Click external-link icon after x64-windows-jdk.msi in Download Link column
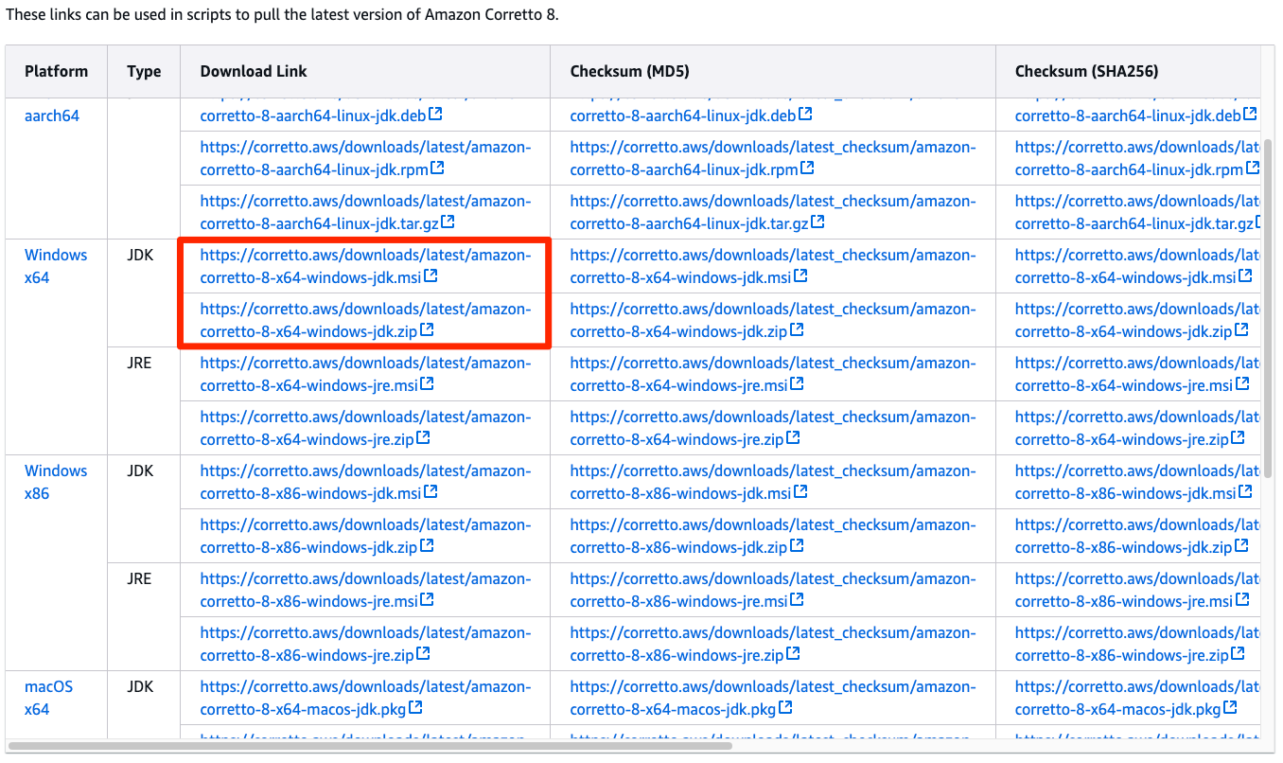 coord(431,276)
